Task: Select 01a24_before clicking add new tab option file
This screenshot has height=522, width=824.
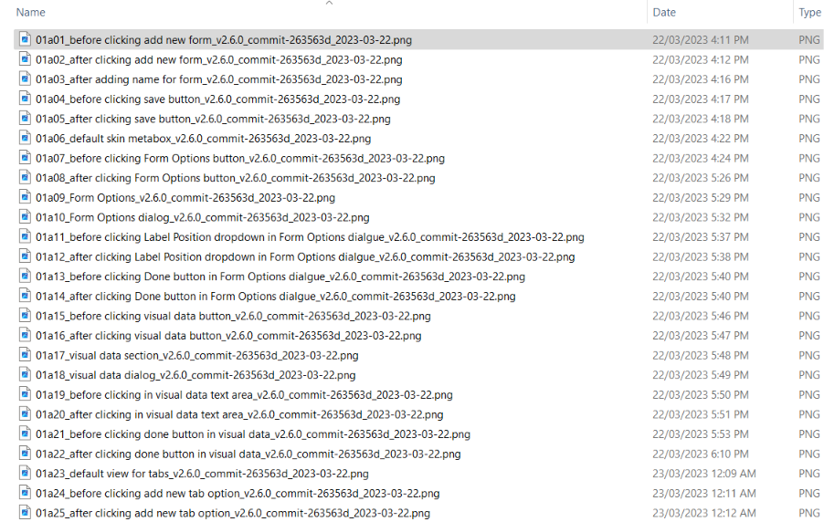Action: (x=238, y=494)
